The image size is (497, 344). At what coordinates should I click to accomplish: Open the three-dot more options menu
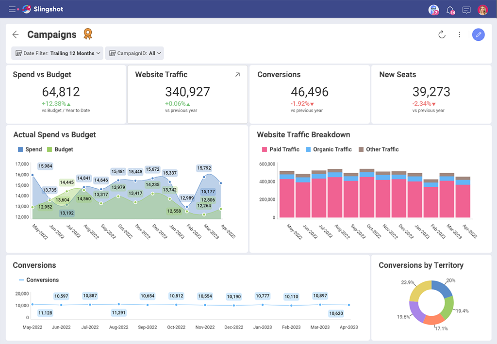click(459, 34)
